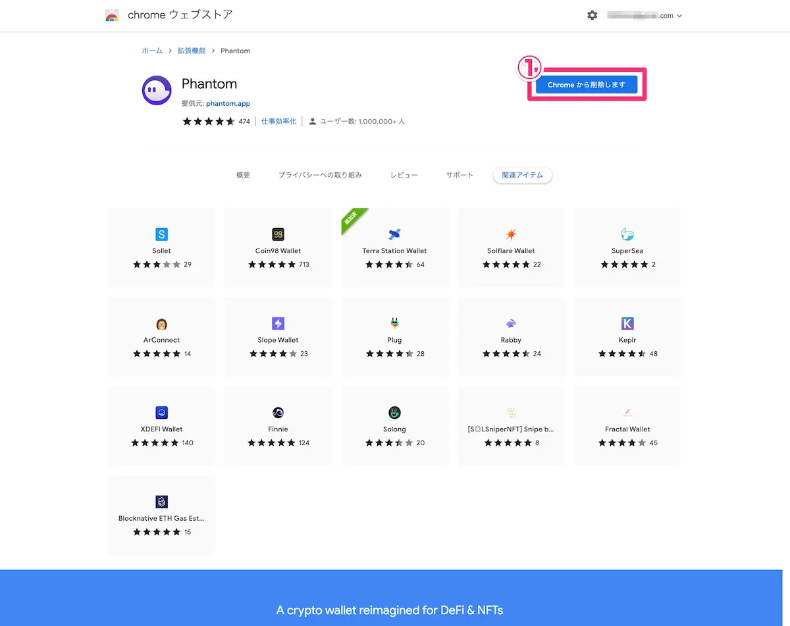Click the Keplr K icon
The width and height of the screenshot is (790, 626).
click(x=627, y=324)
